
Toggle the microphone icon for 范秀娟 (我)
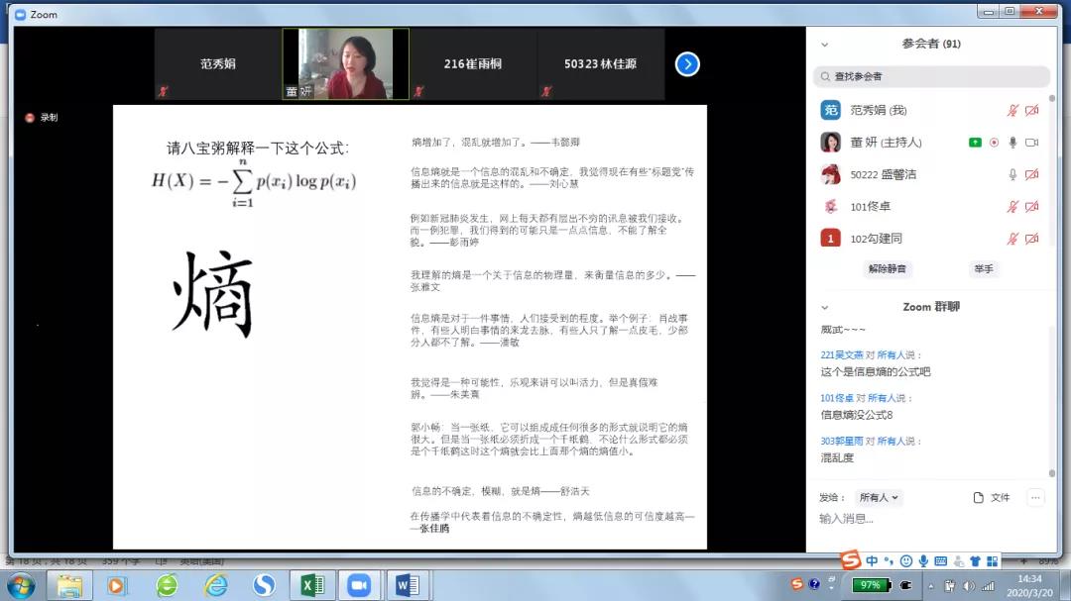coord(1012,111)
